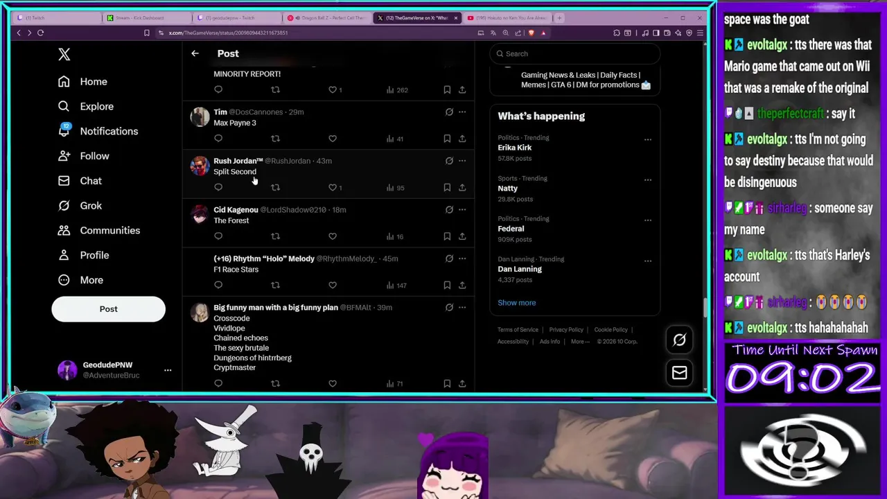Share Tim's Max Payne 3 post
Image resolution: width=887 pixels, height=499 pixels.
click(x=462, y=139)
